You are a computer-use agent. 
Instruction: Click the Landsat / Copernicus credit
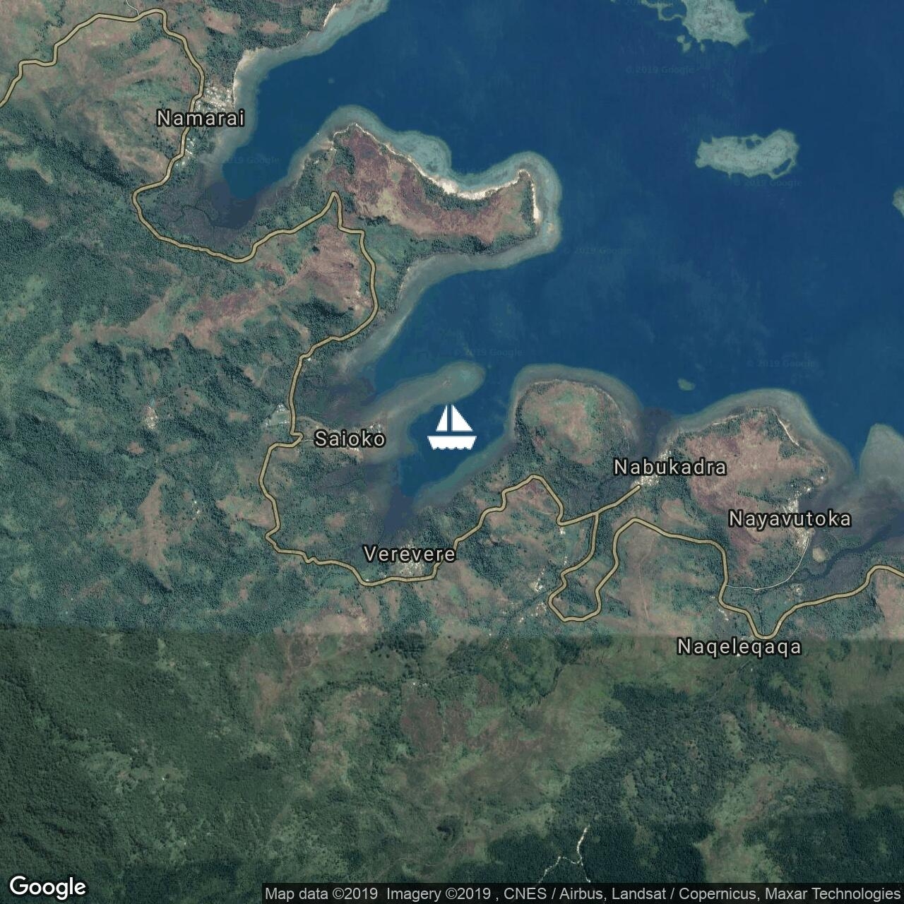click(x=682, y=894)
